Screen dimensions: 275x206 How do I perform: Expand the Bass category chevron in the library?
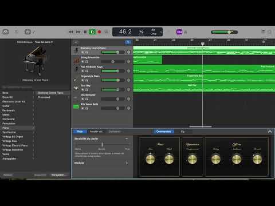(x=33, y=93)
